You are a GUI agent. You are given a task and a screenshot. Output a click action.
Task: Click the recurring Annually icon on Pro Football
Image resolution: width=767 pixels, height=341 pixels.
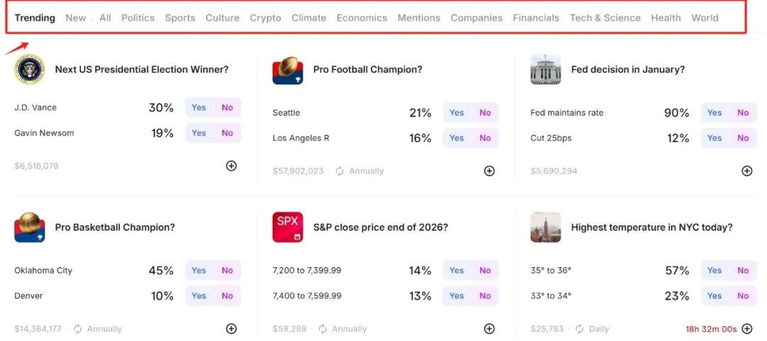[339, 171]
